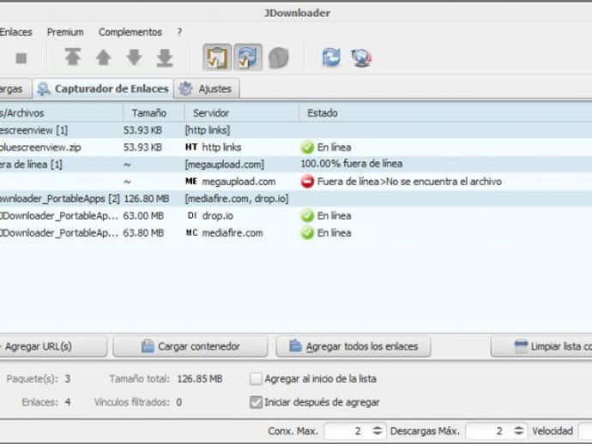Click the MC mediafire.com host icon
The height and width of the screenshot is (444, 592).
(191, 233)
